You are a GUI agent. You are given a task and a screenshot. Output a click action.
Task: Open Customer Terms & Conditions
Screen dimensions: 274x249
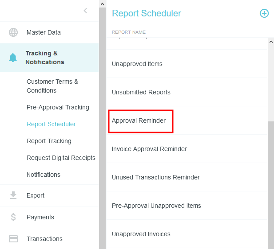[52, 86]
